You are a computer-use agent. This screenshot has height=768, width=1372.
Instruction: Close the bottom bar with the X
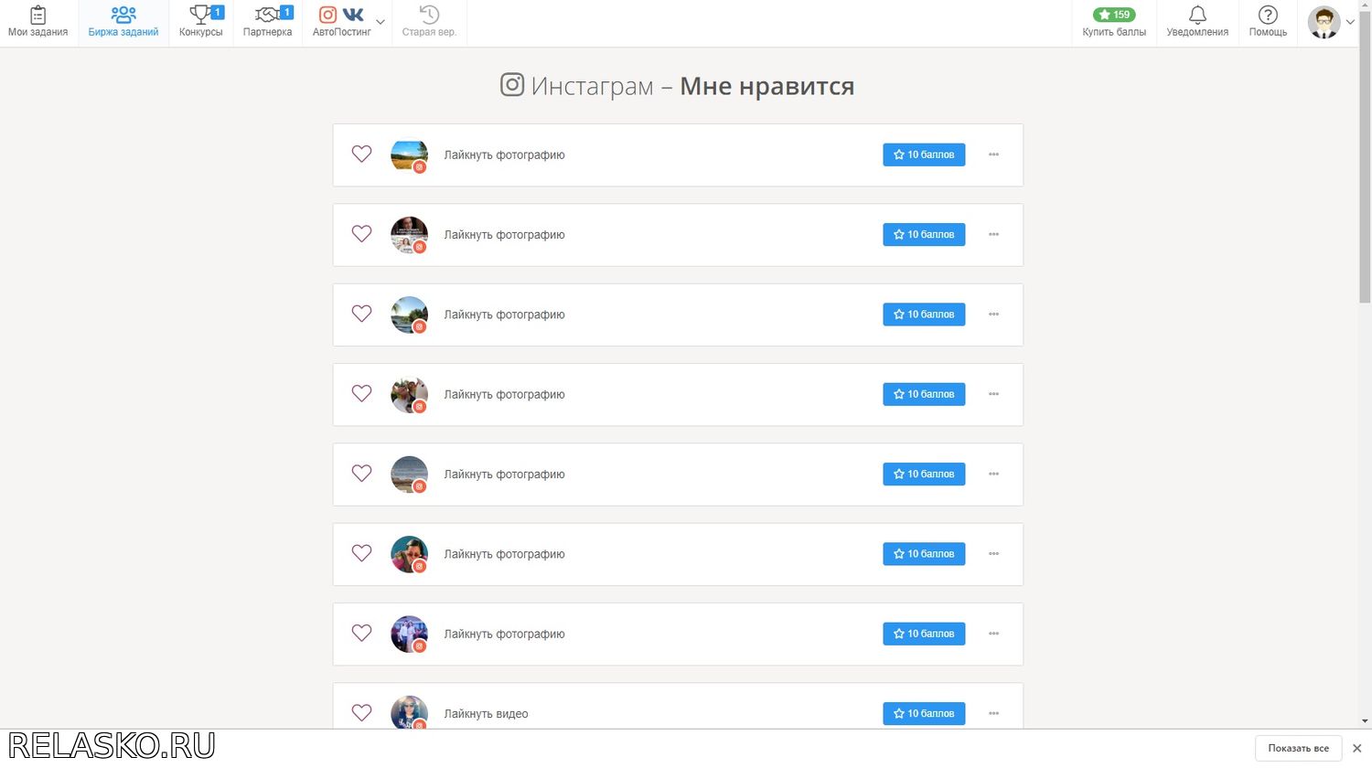(x=1356, y=748)
